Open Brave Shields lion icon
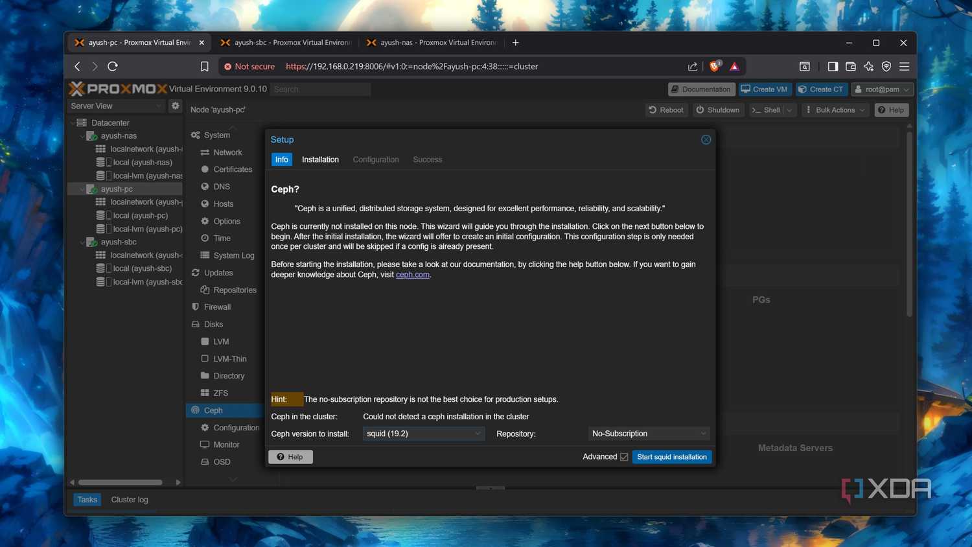972x547 pixels. pos(715,66)
